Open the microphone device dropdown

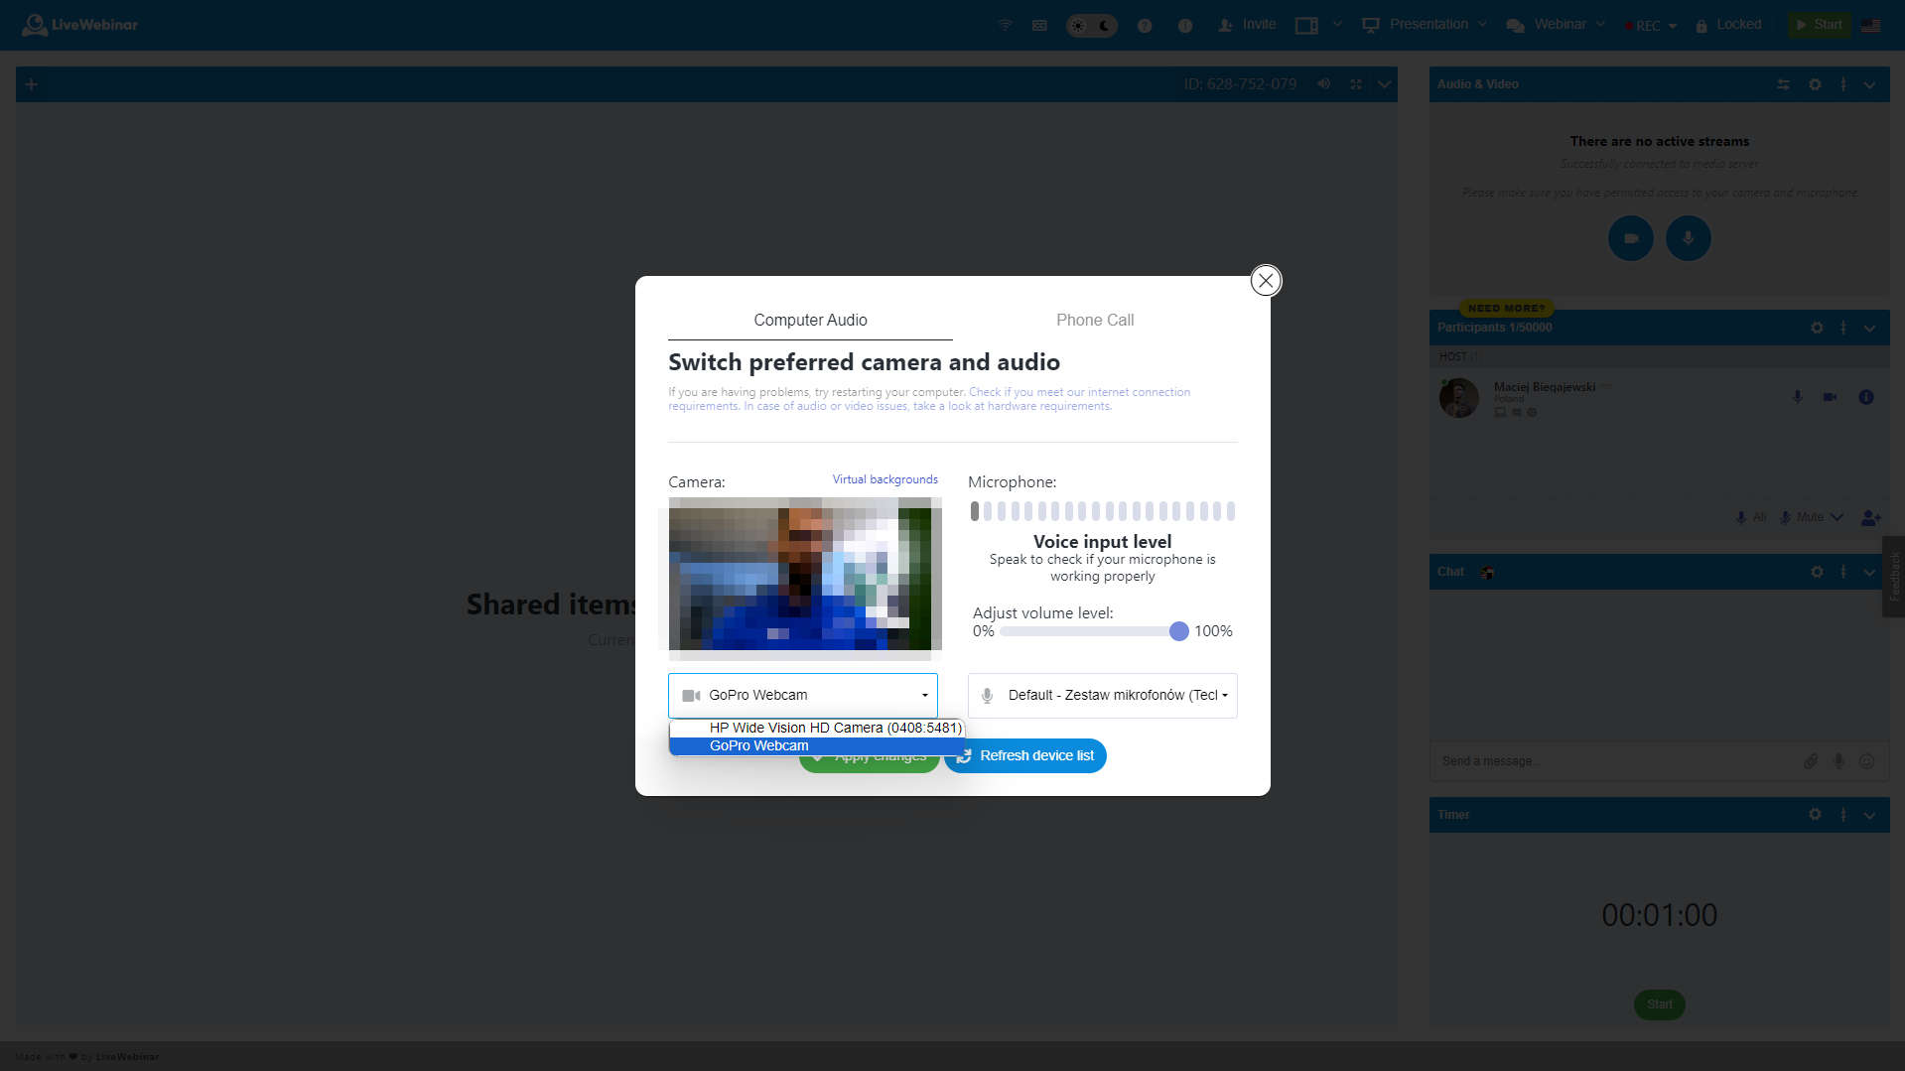[x=1102, y=695]
